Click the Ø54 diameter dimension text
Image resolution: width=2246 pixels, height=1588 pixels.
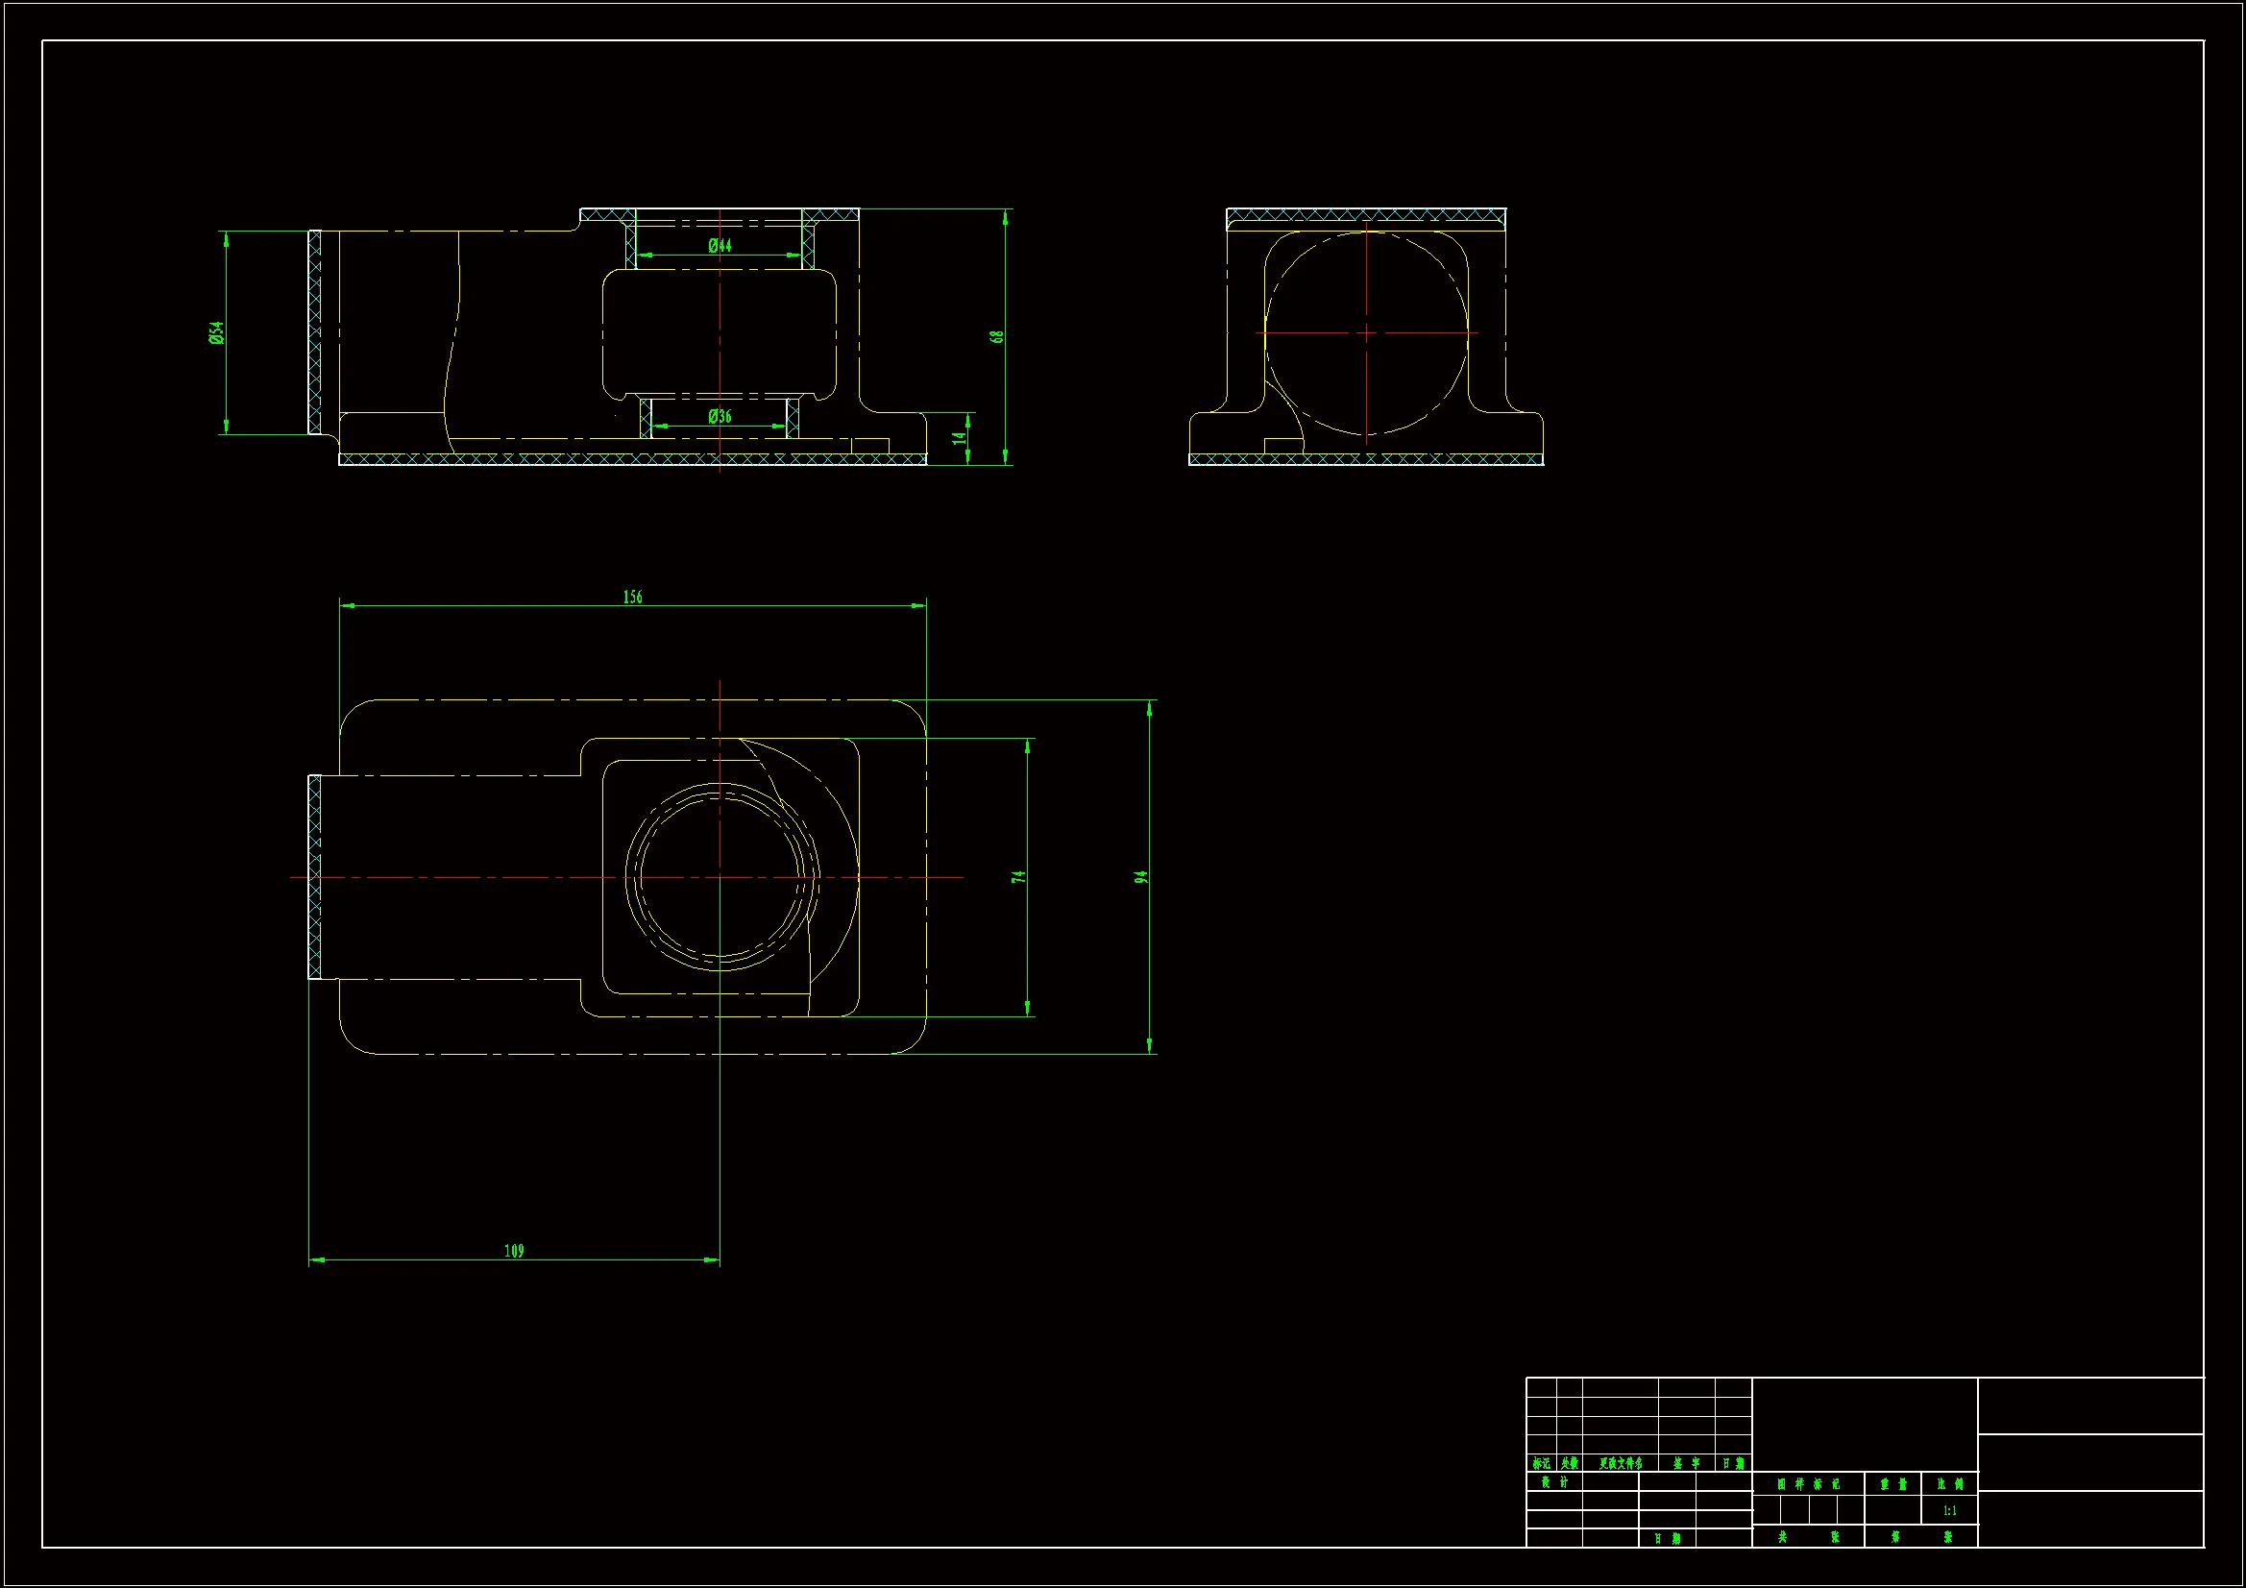pos(217,332)
